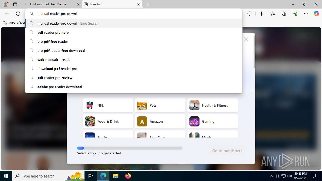Open a new tab with plus button
The width and height of the screenshot is (322, 181).
pos(148,4)
